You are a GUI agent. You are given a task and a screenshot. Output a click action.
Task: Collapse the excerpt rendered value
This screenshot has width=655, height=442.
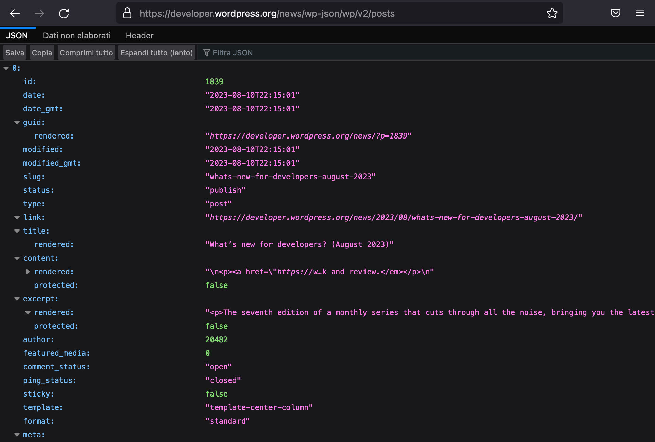28,312
